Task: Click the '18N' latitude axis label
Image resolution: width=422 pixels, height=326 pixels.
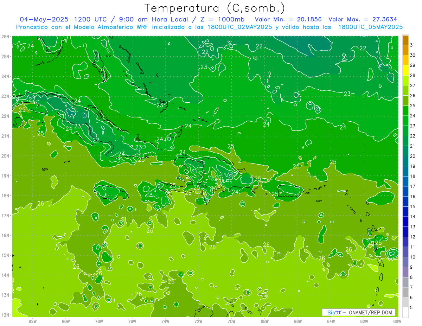Action: (x=5, y=196)
